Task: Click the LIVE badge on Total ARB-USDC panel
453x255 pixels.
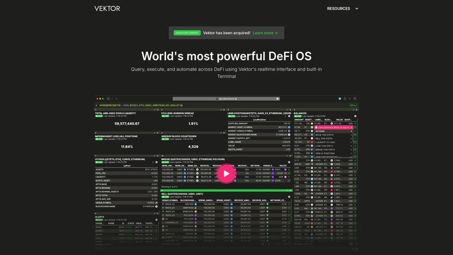Action: (x=99, y=116)
